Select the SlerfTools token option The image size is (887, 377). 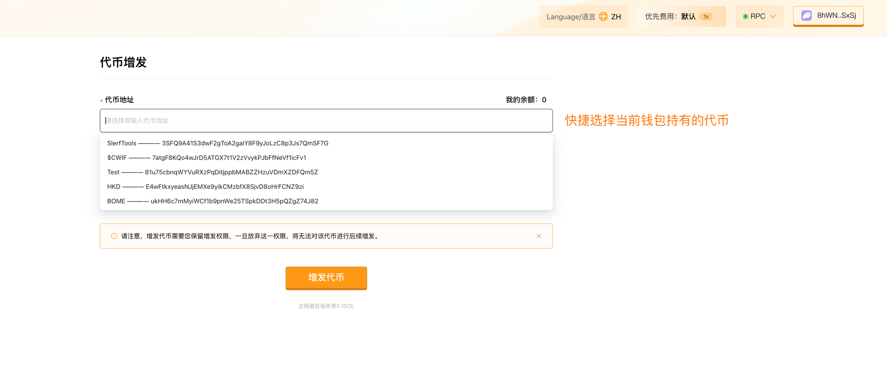(218, 143)
